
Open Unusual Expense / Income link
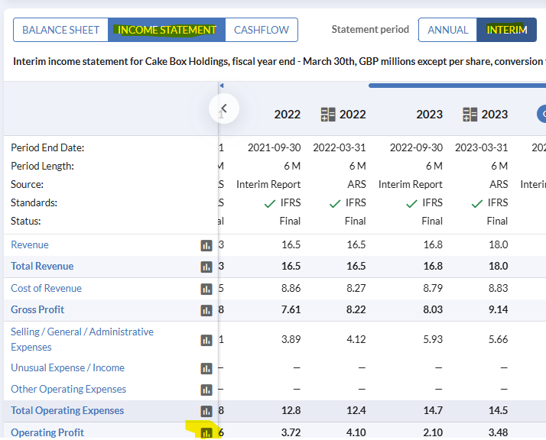pyautogui.click(x=67, y=367)
